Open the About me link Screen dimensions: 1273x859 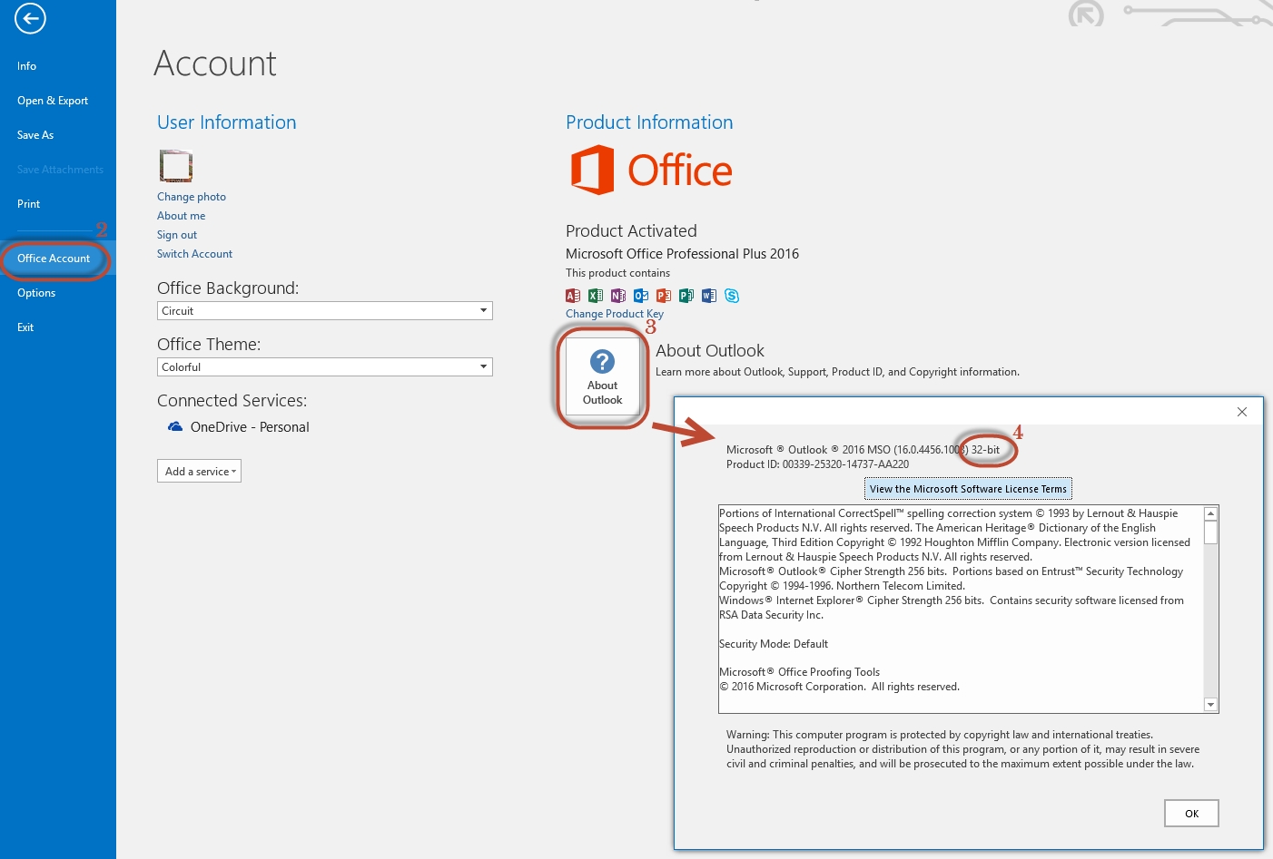click(x=182, y=216)
